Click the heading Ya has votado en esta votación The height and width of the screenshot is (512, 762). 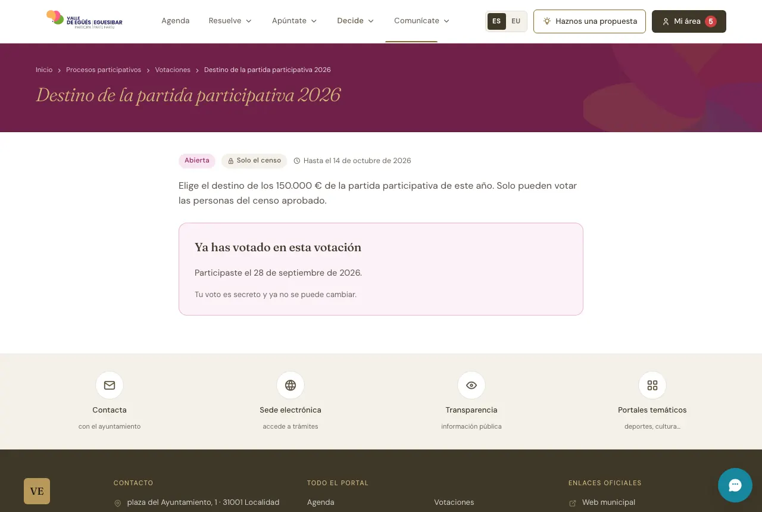(x=278, y=247)
